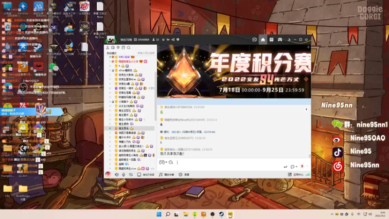This screenshot has height=219, width=389.
Task: Expand the dropdown beside the chat bubble icon
Action: pyautogui.click(x=296, y=167)
